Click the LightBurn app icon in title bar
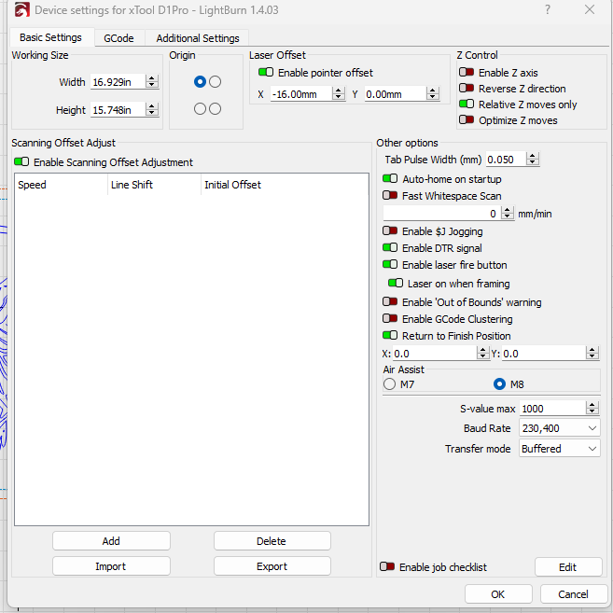613x613 pixels. click(x=21, y=10)
